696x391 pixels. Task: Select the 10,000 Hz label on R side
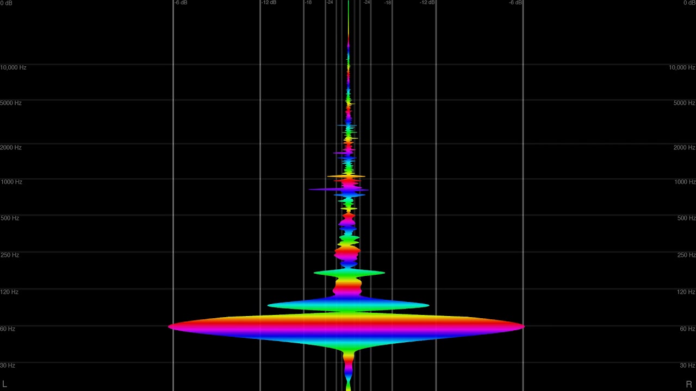point(682,67)
